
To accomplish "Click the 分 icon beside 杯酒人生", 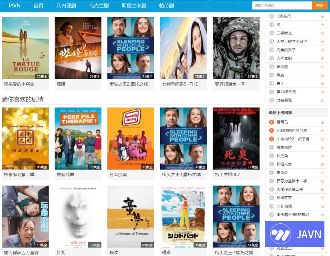I will pos(322,164).
